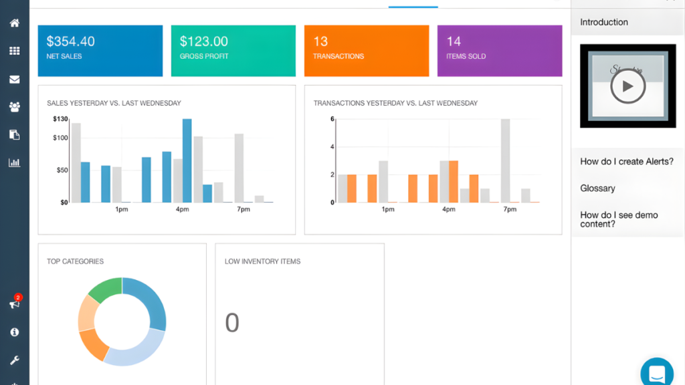The image size is (685, 385).
Task: Play the Introduction tutorial video
Action: pos(627,86)
